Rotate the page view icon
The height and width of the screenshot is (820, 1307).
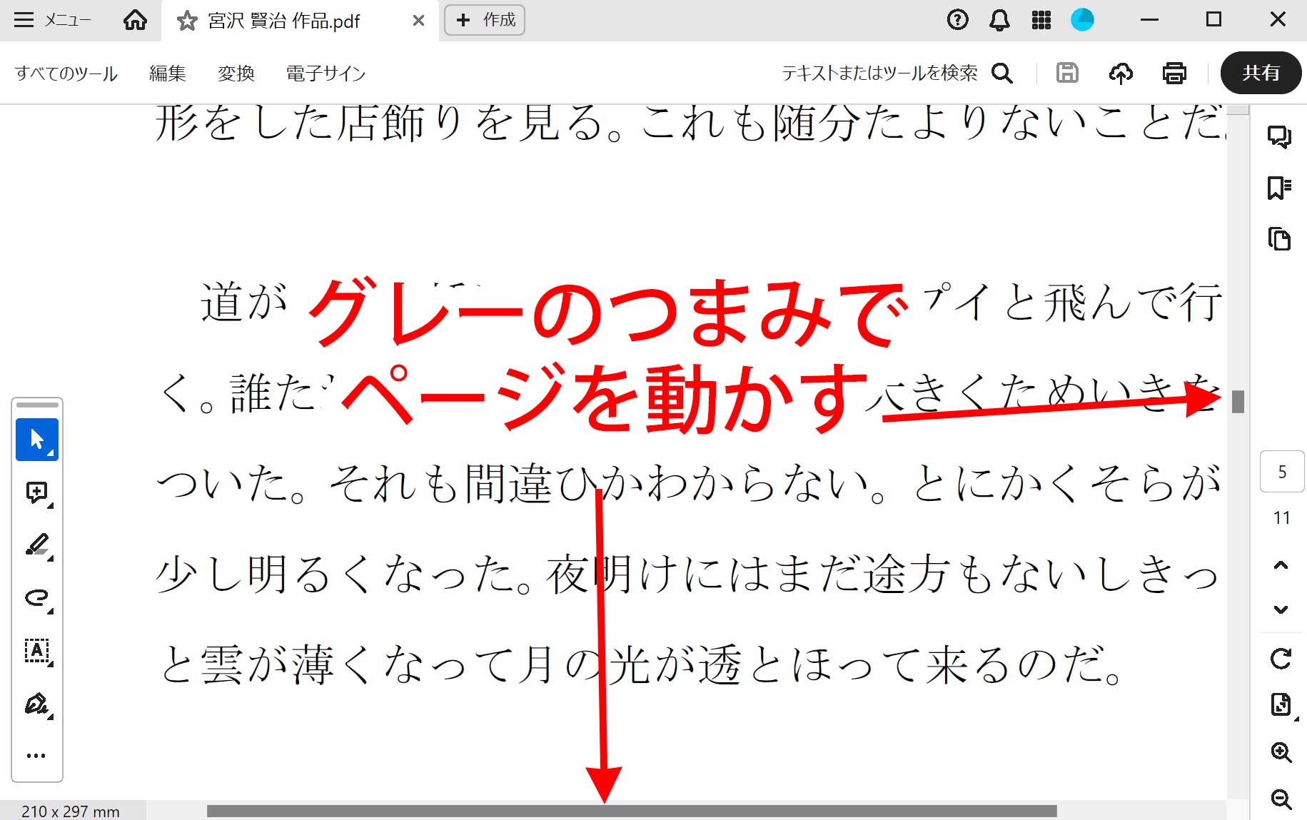tap(1281, 659)
